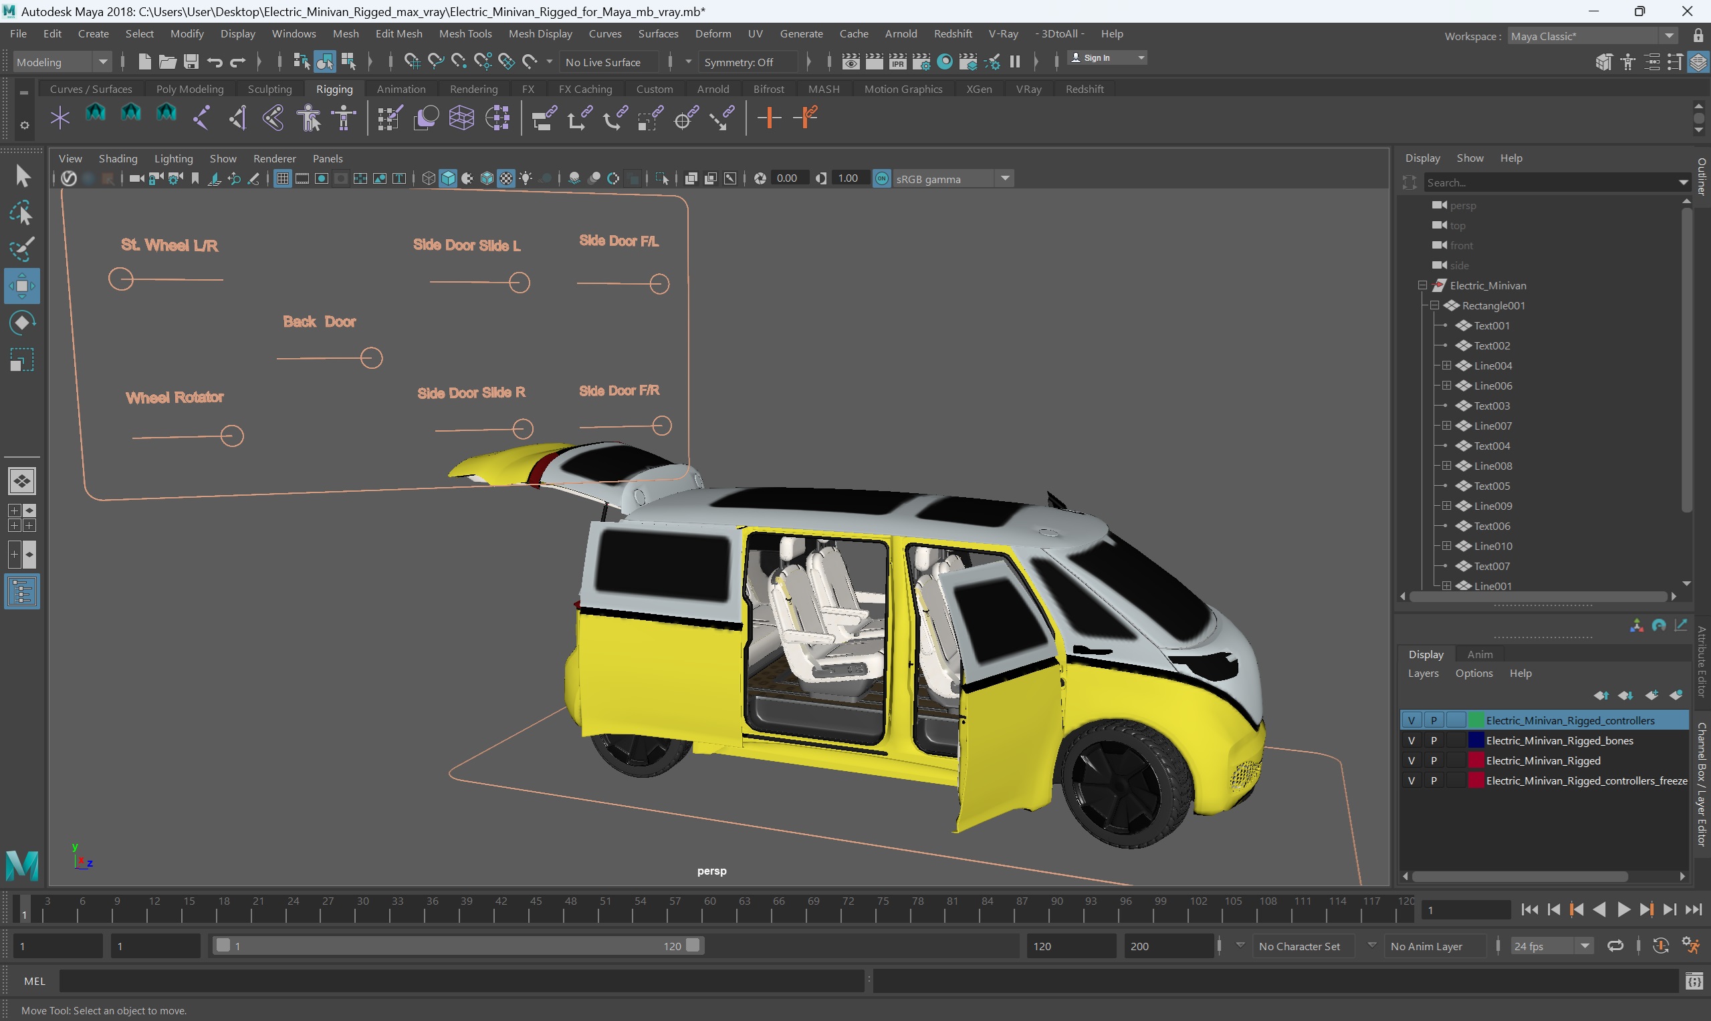Open the Sign In dropdown

pyautogui.click(x=1107, y=57)
